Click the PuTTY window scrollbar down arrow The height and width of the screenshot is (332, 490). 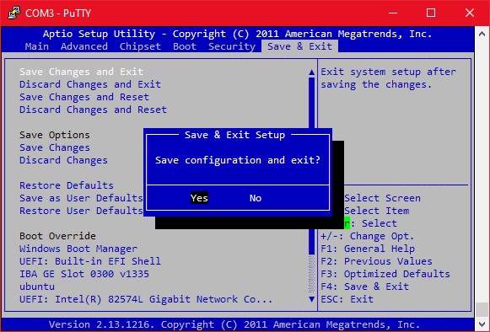coord(482,324)
